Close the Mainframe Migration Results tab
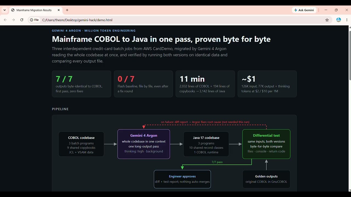 coord(59,10)
